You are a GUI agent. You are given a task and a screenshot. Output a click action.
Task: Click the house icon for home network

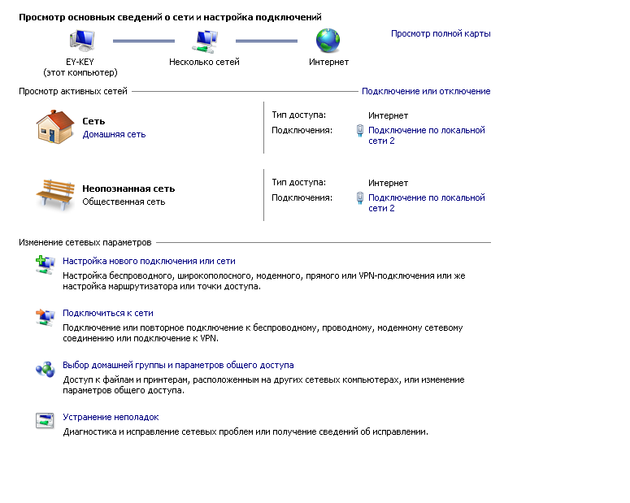[x=55, y=127]
